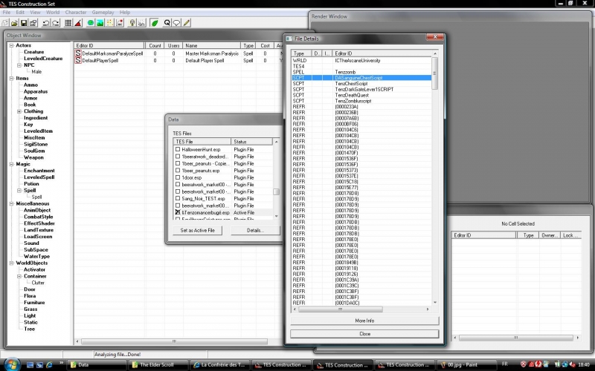Select the Weapon item in Object tree
This screenshot has width=595, height=371.
coord(33,157)
